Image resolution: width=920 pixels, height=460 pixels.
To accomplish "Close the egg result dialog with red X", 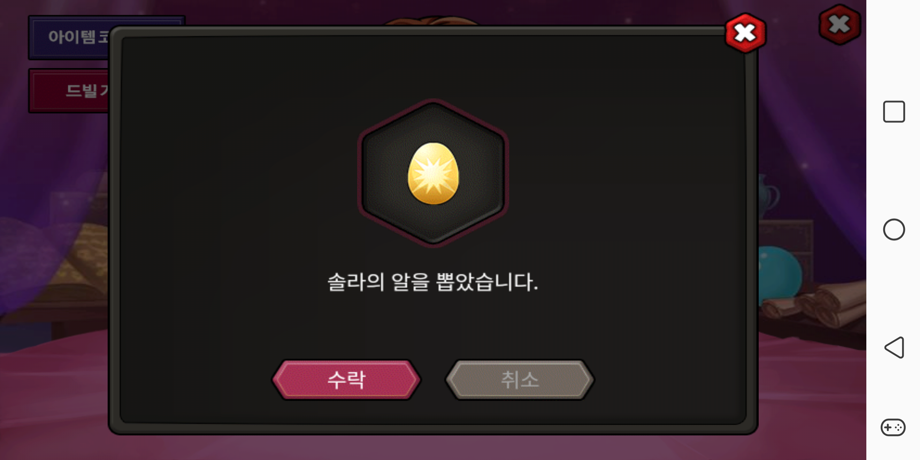I will click(745, 33).
